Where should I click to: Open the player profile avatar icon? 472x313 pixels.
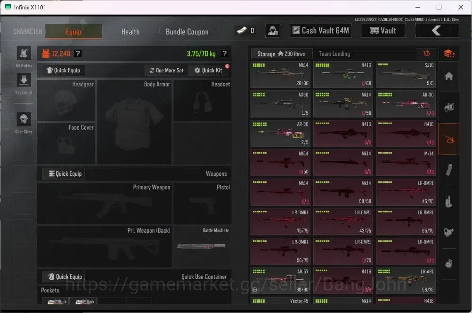pyautogui.click(x=273, y=31)
